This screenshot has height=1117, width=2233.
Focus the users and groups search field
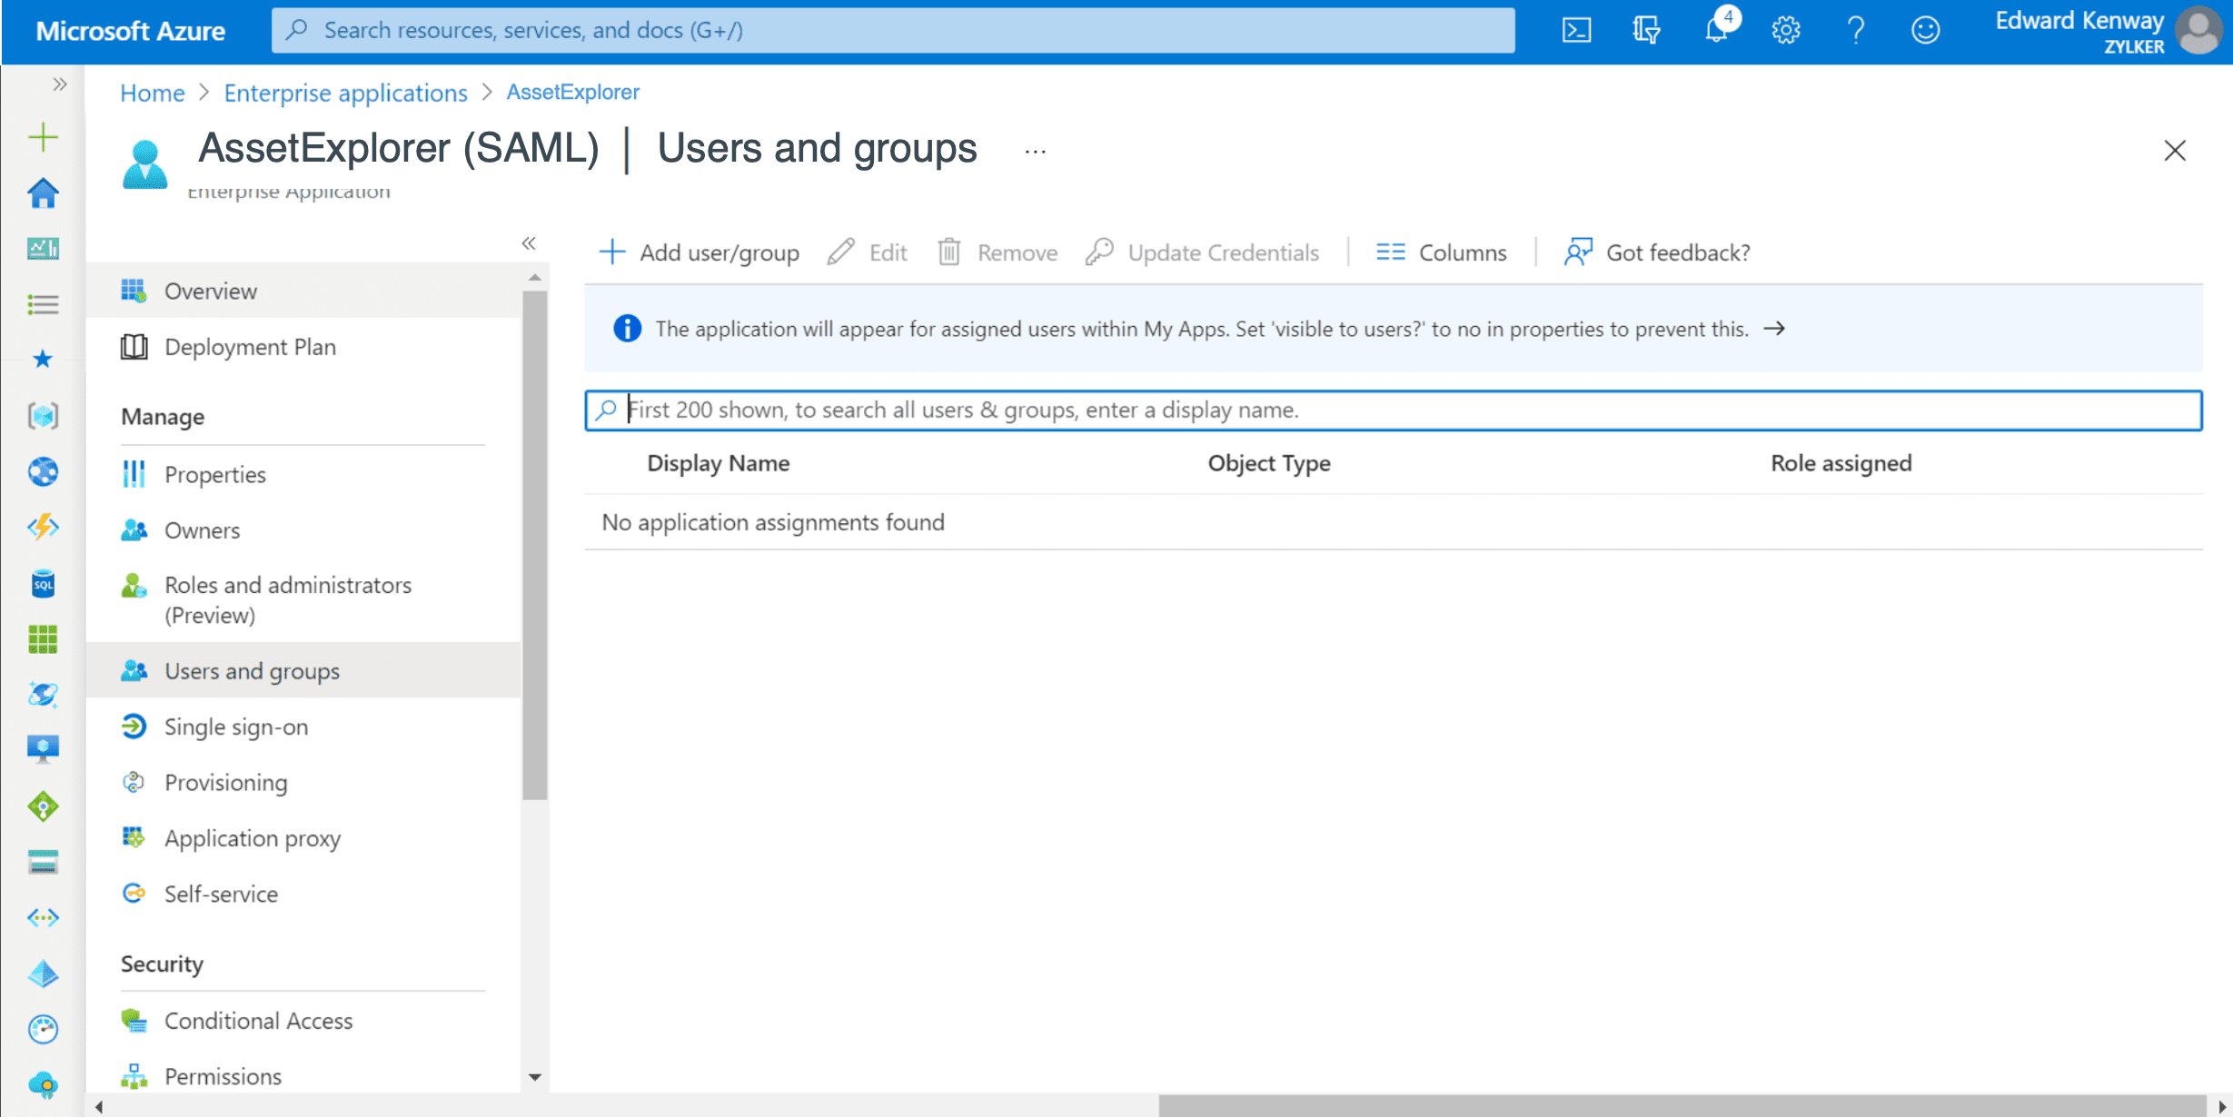(x=1394, y=410)
